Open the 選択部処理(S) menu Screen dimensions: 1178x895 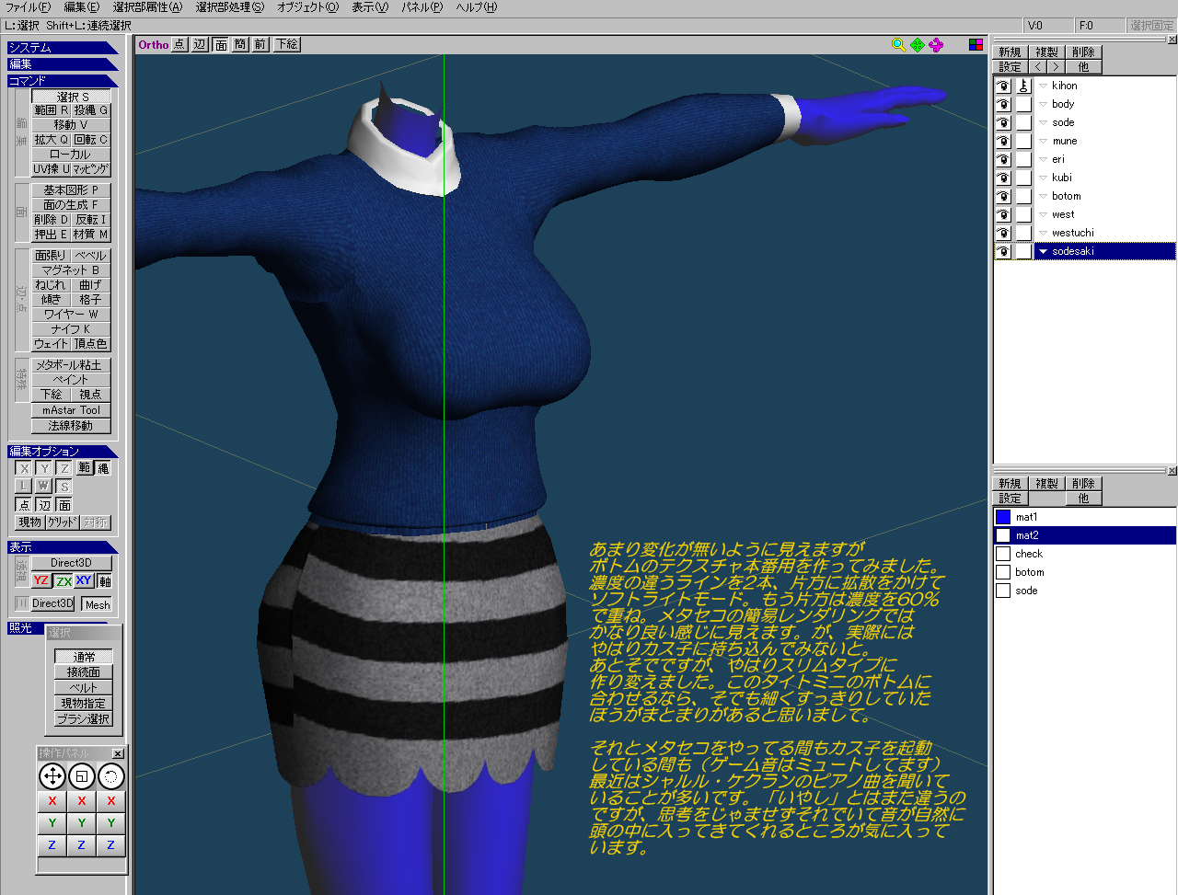pyautogui.click(x=229, y=7)
